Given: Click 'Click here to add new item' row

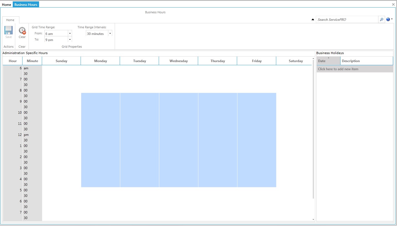Looking at the screenshot, I should [x=355, y=69].
